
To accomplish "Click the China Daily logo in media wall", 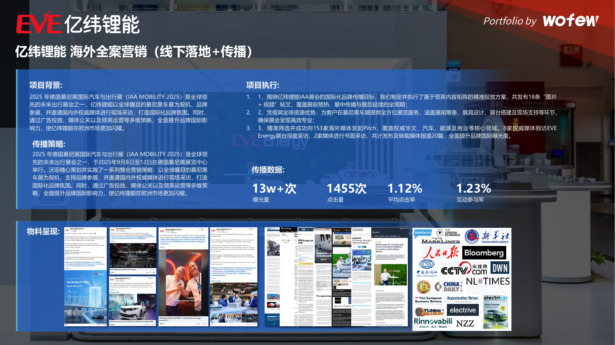I will click(x=449, y=287).
